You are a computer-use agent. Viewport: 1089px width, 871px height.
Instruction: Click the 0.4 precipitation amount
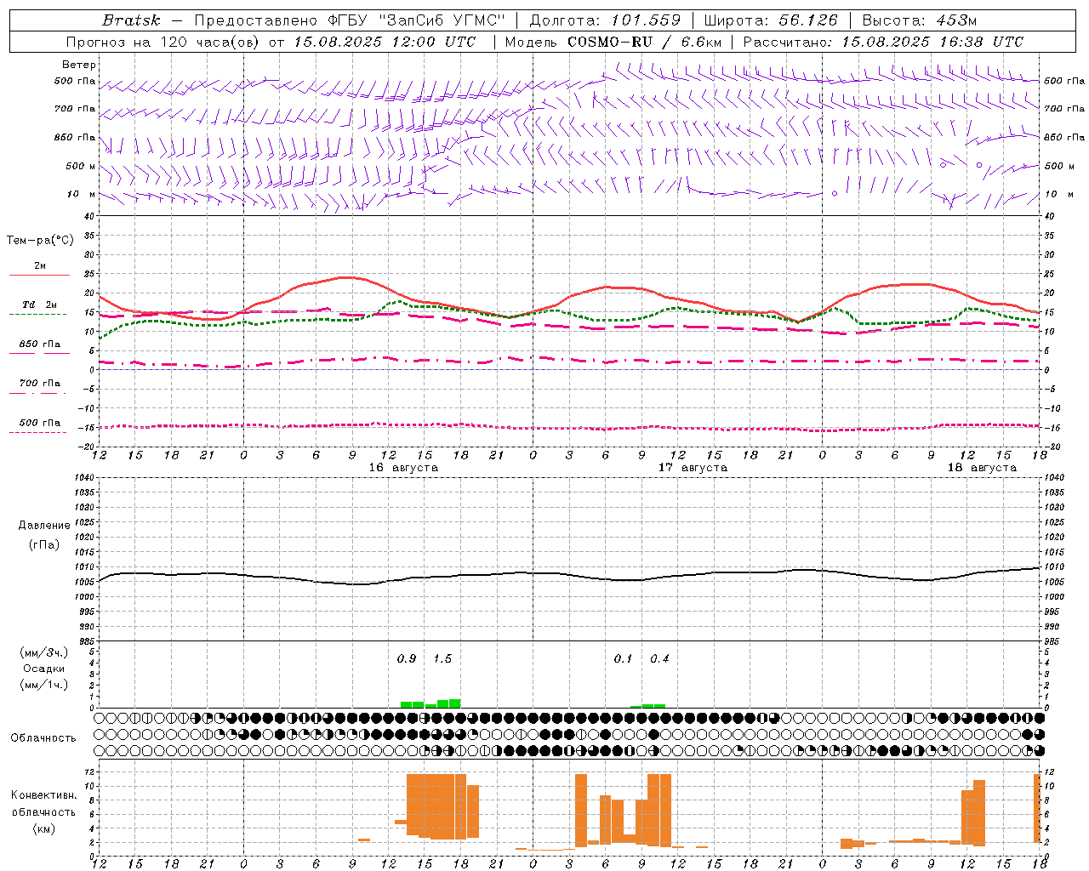coord(659,659)
